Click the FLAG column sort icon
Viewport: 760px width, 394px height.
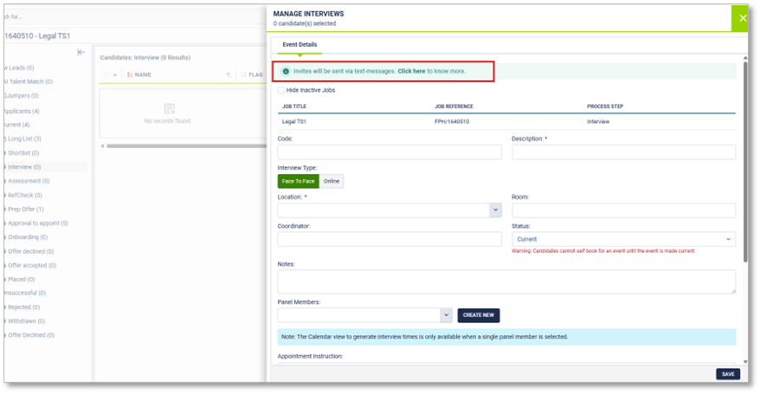pyautogui.click(x=242, y=75)
